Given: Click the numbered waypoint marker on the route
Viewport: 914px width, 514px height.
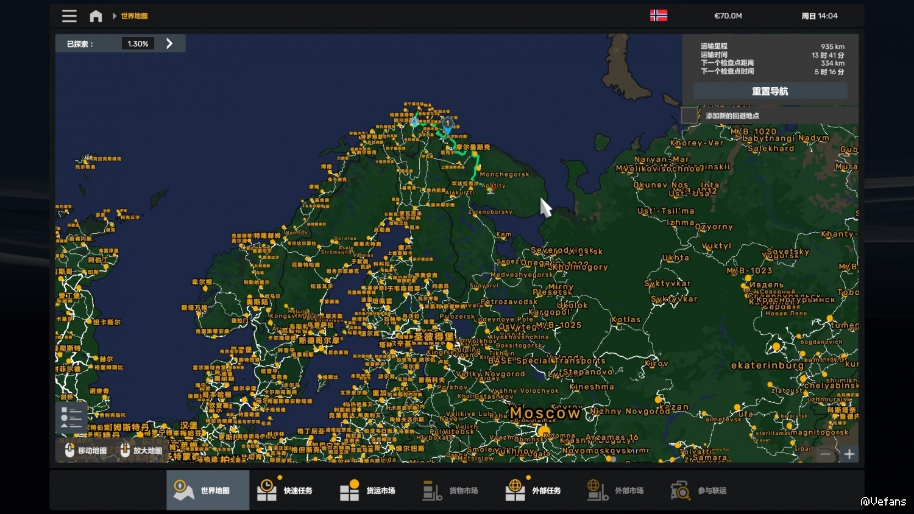Looking at the screenshot, I should tap(447, 124).
